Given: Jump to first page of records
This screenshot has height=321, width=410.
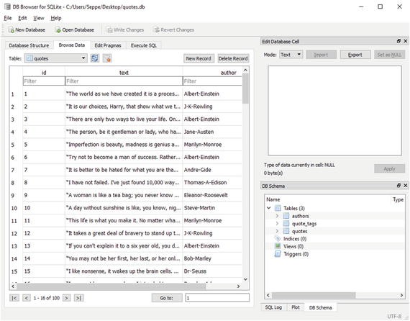Looking at the screenshot, I should click(x=14, y=298).
